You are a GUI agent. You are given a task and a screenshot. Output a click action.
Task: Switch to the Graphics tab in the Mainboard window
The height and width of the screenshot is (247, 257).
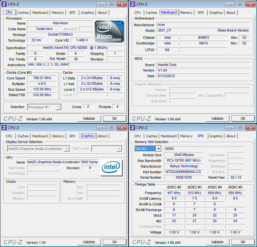(x=216, y=12)
